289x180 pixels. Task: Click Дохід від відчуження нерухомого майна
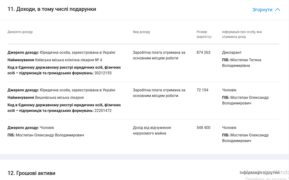(x=152, y=131)
